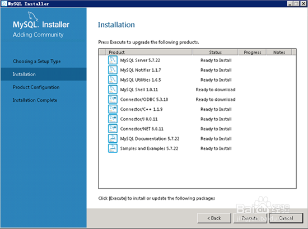
Task: Click MySQL Shell's Ready to download status
Action: (216, 90)
